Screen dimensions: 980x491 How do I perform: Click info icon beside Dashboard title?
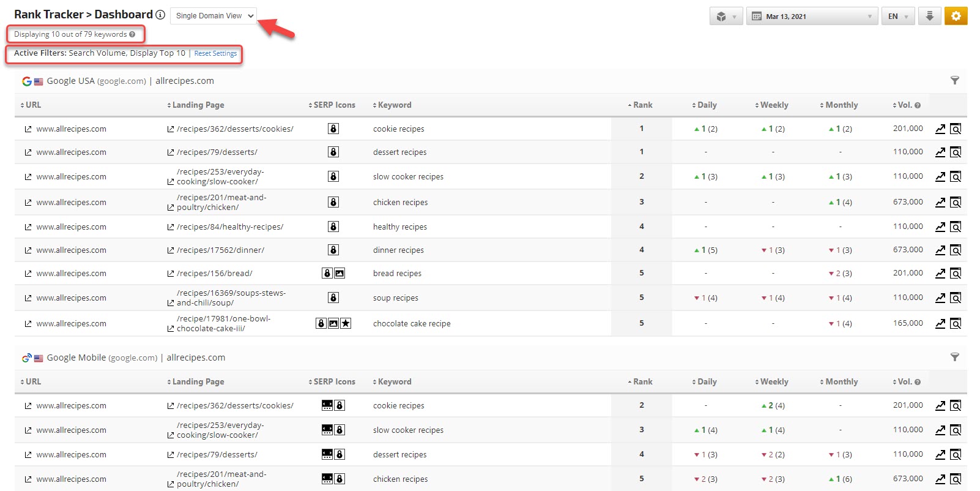[x=160, y=15]
